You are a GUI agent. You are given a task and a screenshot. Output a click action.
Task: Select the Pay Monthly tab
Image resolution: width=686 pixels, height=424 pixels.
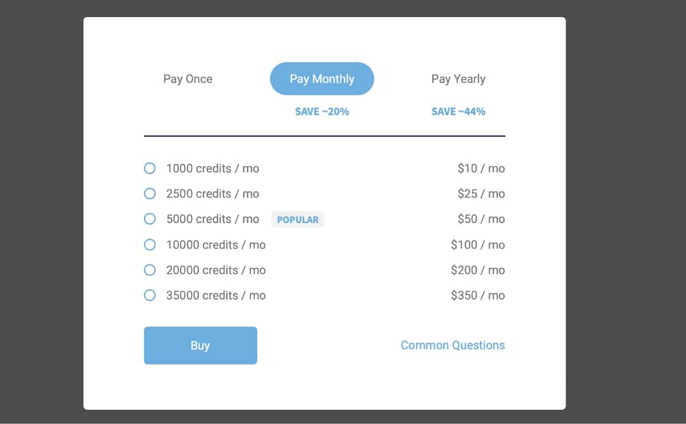point(322,79)
